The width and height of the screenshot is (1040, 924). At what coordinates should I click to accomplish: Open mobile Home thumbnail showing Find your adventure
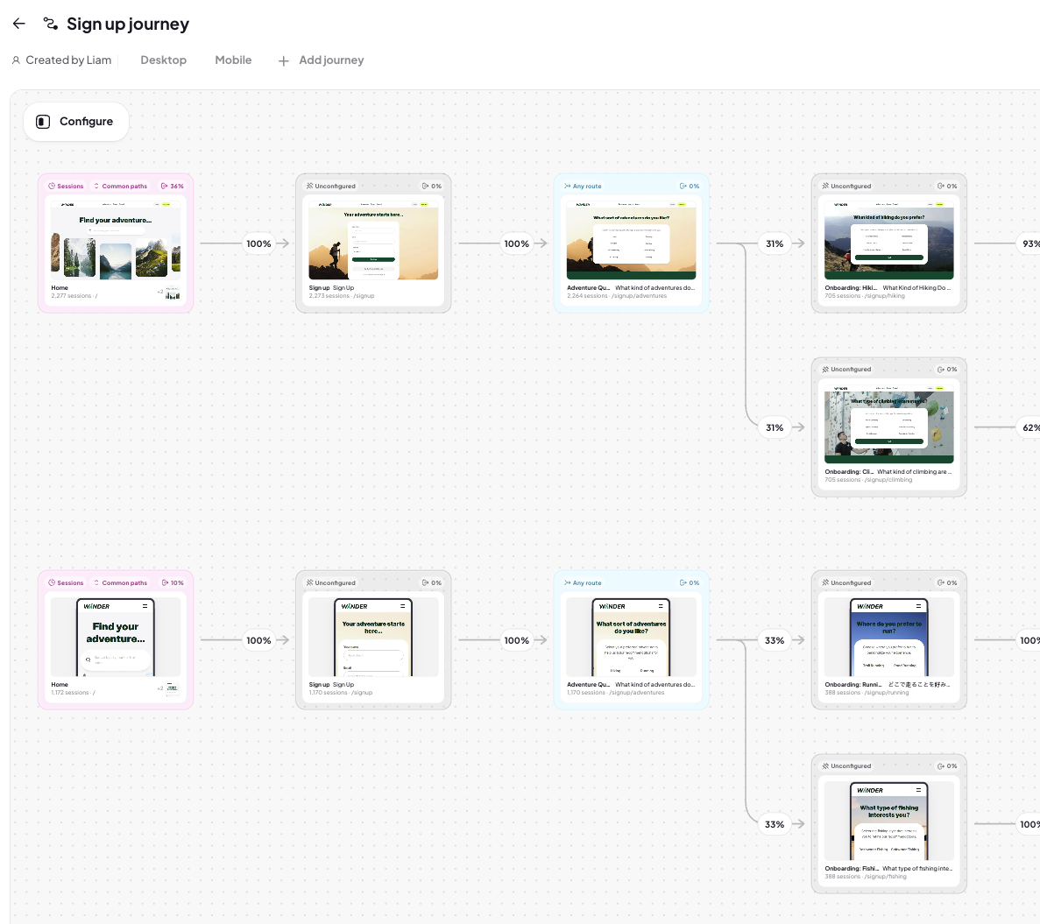pos(116,637)
